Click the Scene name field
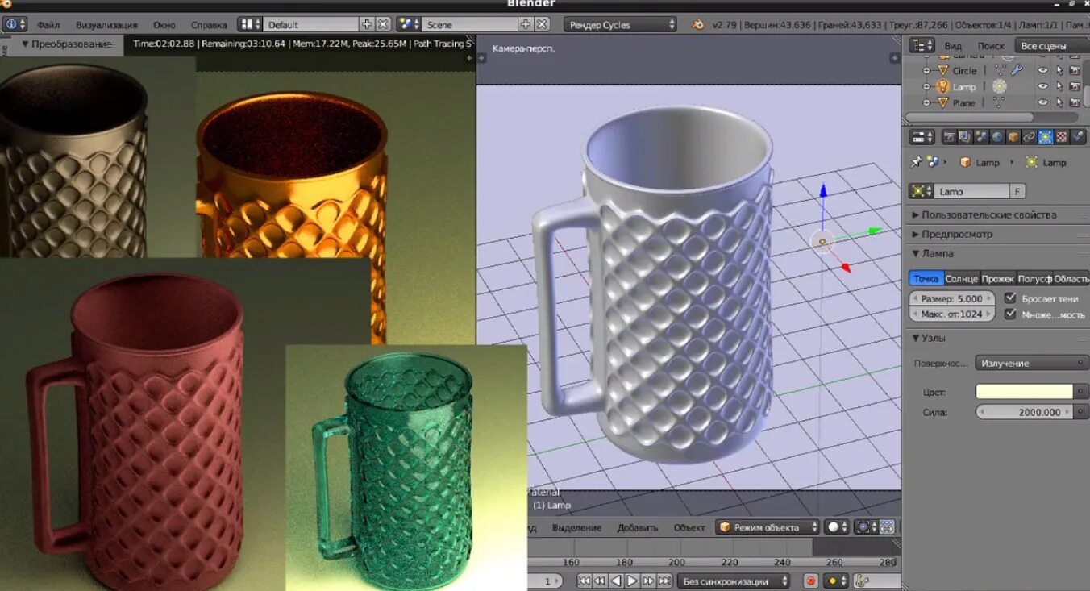This screenshot has height=591, width=1090. [469, 24]
